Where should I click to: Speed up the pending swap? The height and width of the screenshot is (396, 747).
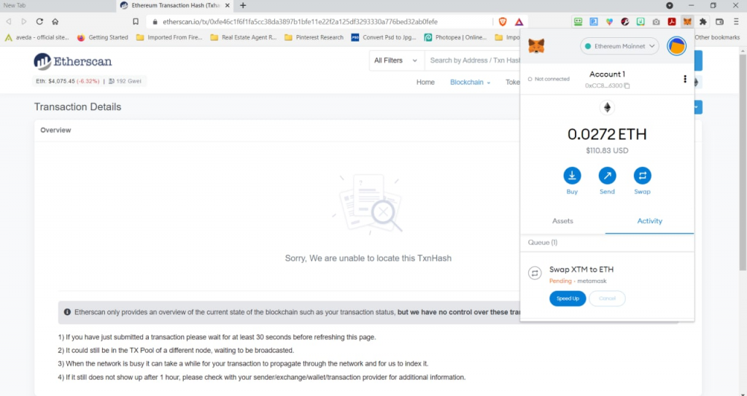[568, 299]
